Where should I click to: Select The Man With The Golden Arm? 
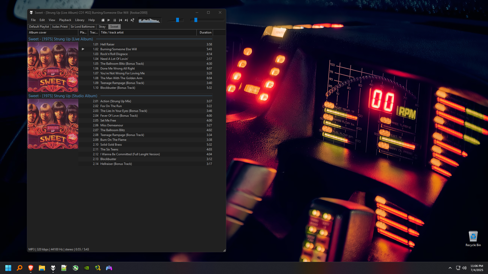pyautogui.click(x=146, y=78)
